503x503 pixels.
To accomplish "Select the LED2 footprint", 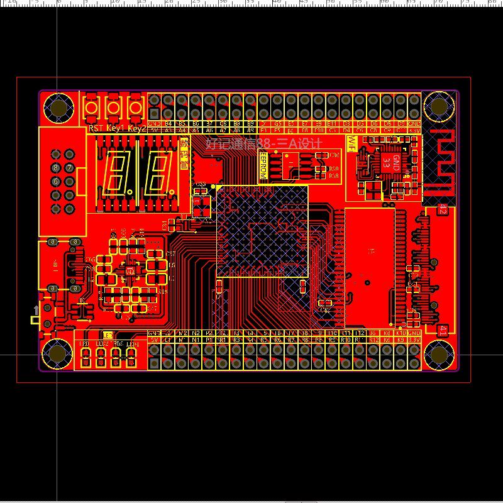I will click(101, 358).
